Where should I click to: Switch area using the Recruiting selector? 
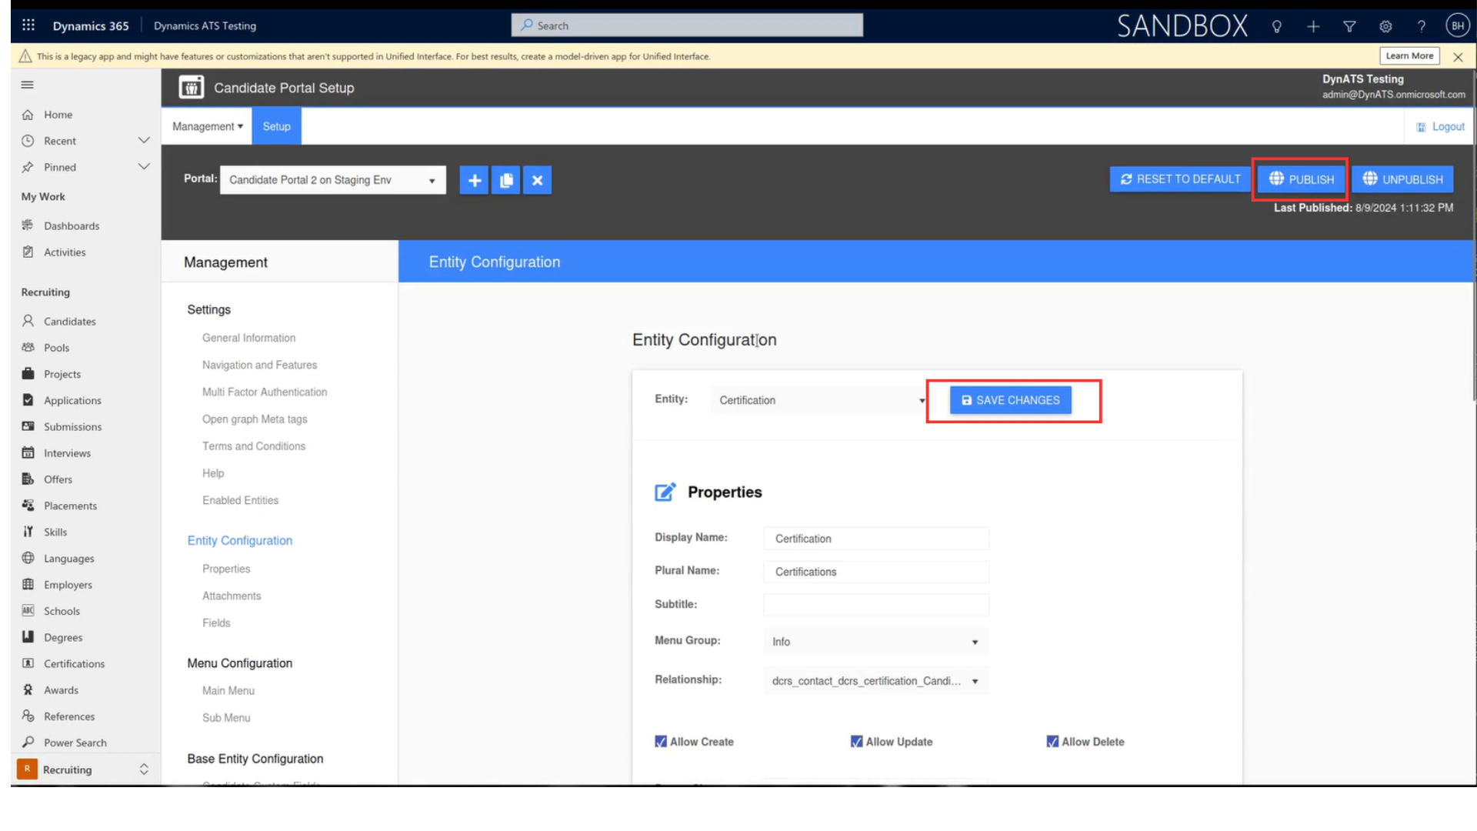pos(83,769)
